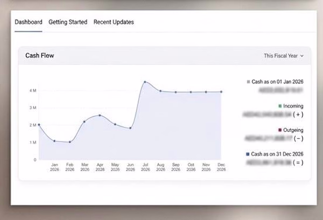The height and width of the screenshot is (220, 323).
Task: Select the Dec 2026 data point on chart
Action: 221,92
